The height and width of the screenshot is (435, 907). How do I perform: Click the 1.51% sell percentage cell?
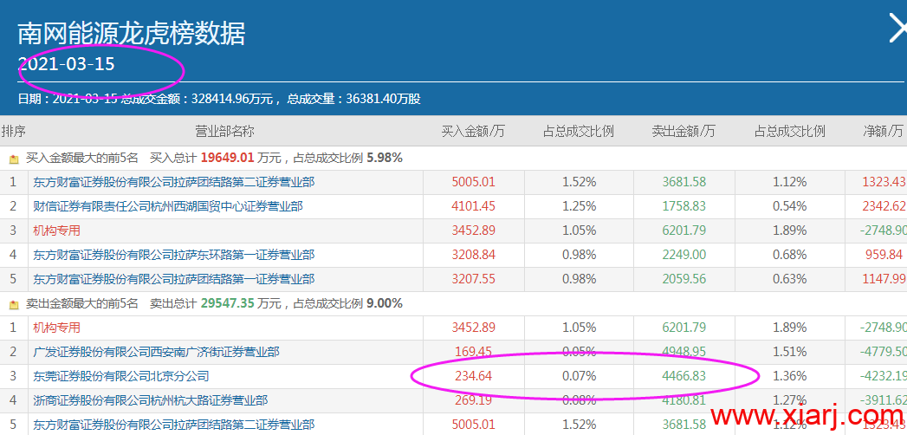click(789, 353)
